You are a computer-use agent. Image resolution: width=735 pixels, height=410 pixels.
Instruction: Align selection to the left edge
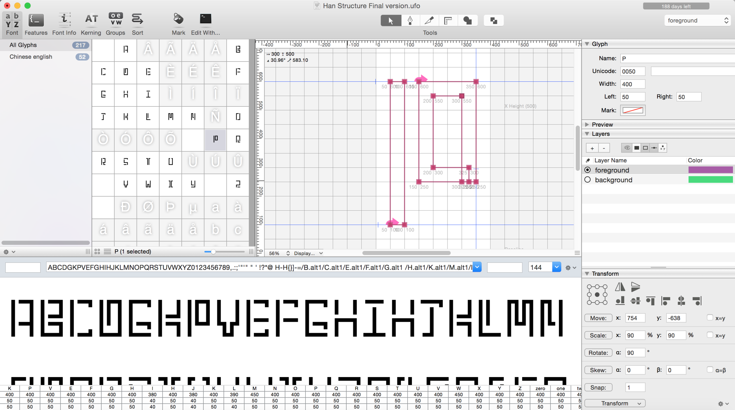[666, 301]
